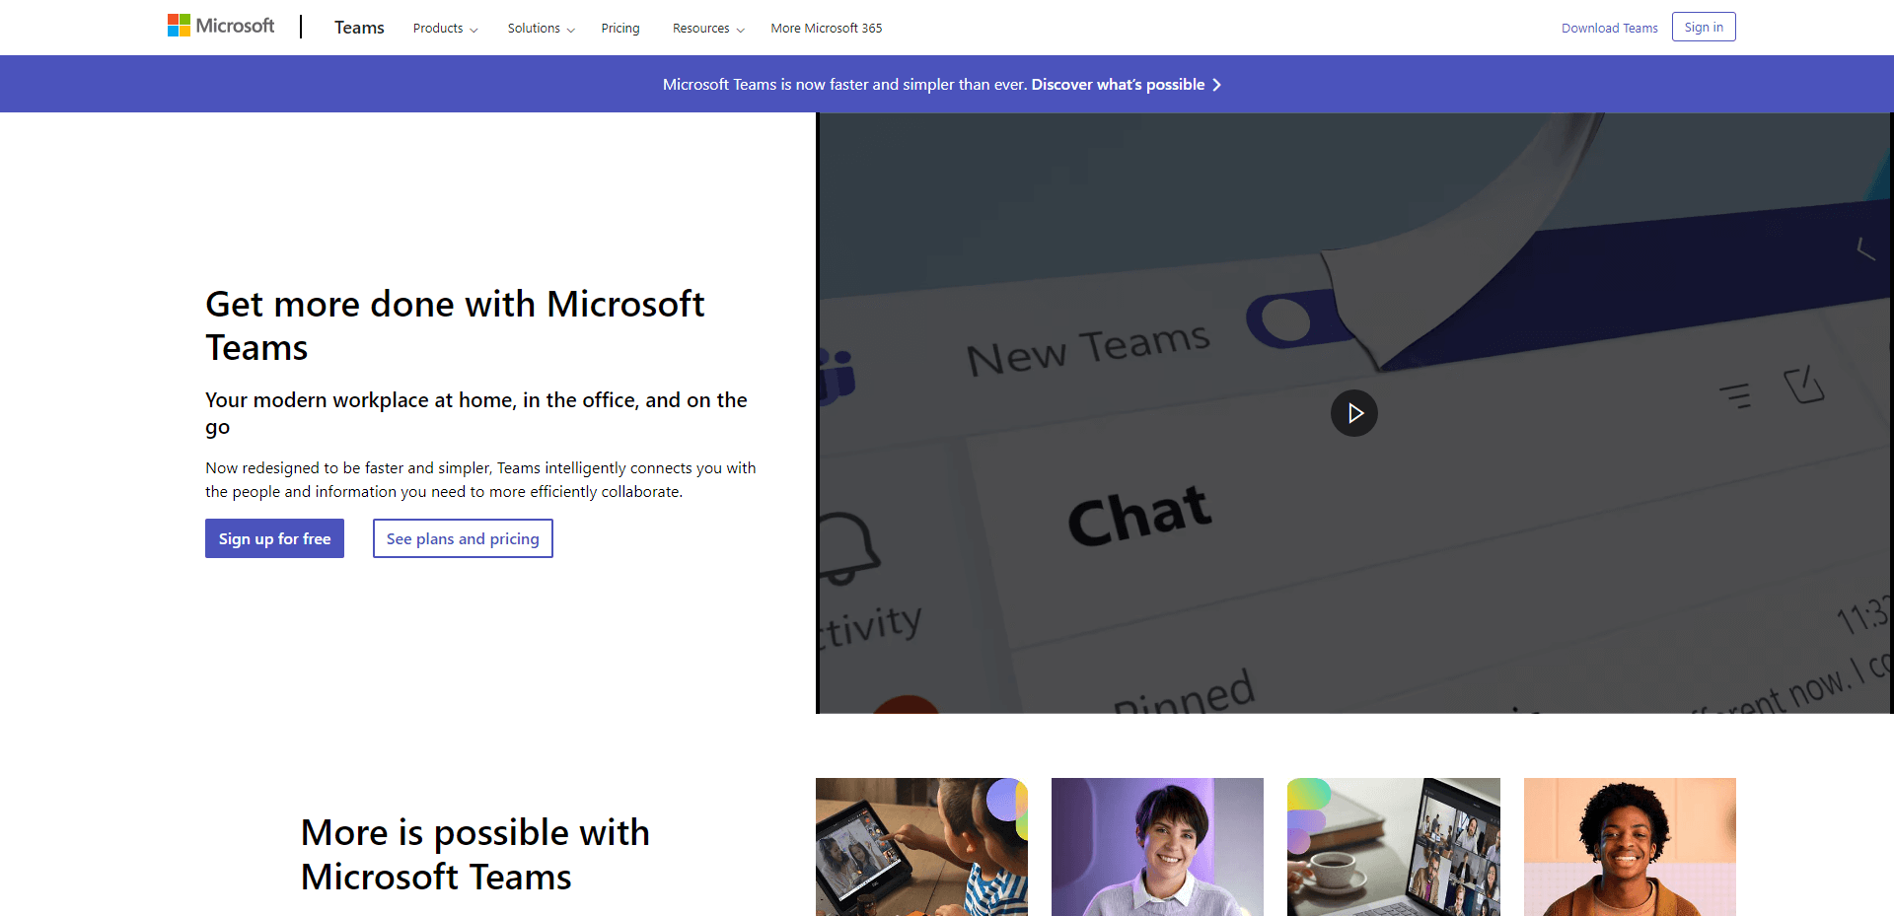Select thumbnail of woman on purple background
Screen dimensions: 1894x916
click(1157, 847)
